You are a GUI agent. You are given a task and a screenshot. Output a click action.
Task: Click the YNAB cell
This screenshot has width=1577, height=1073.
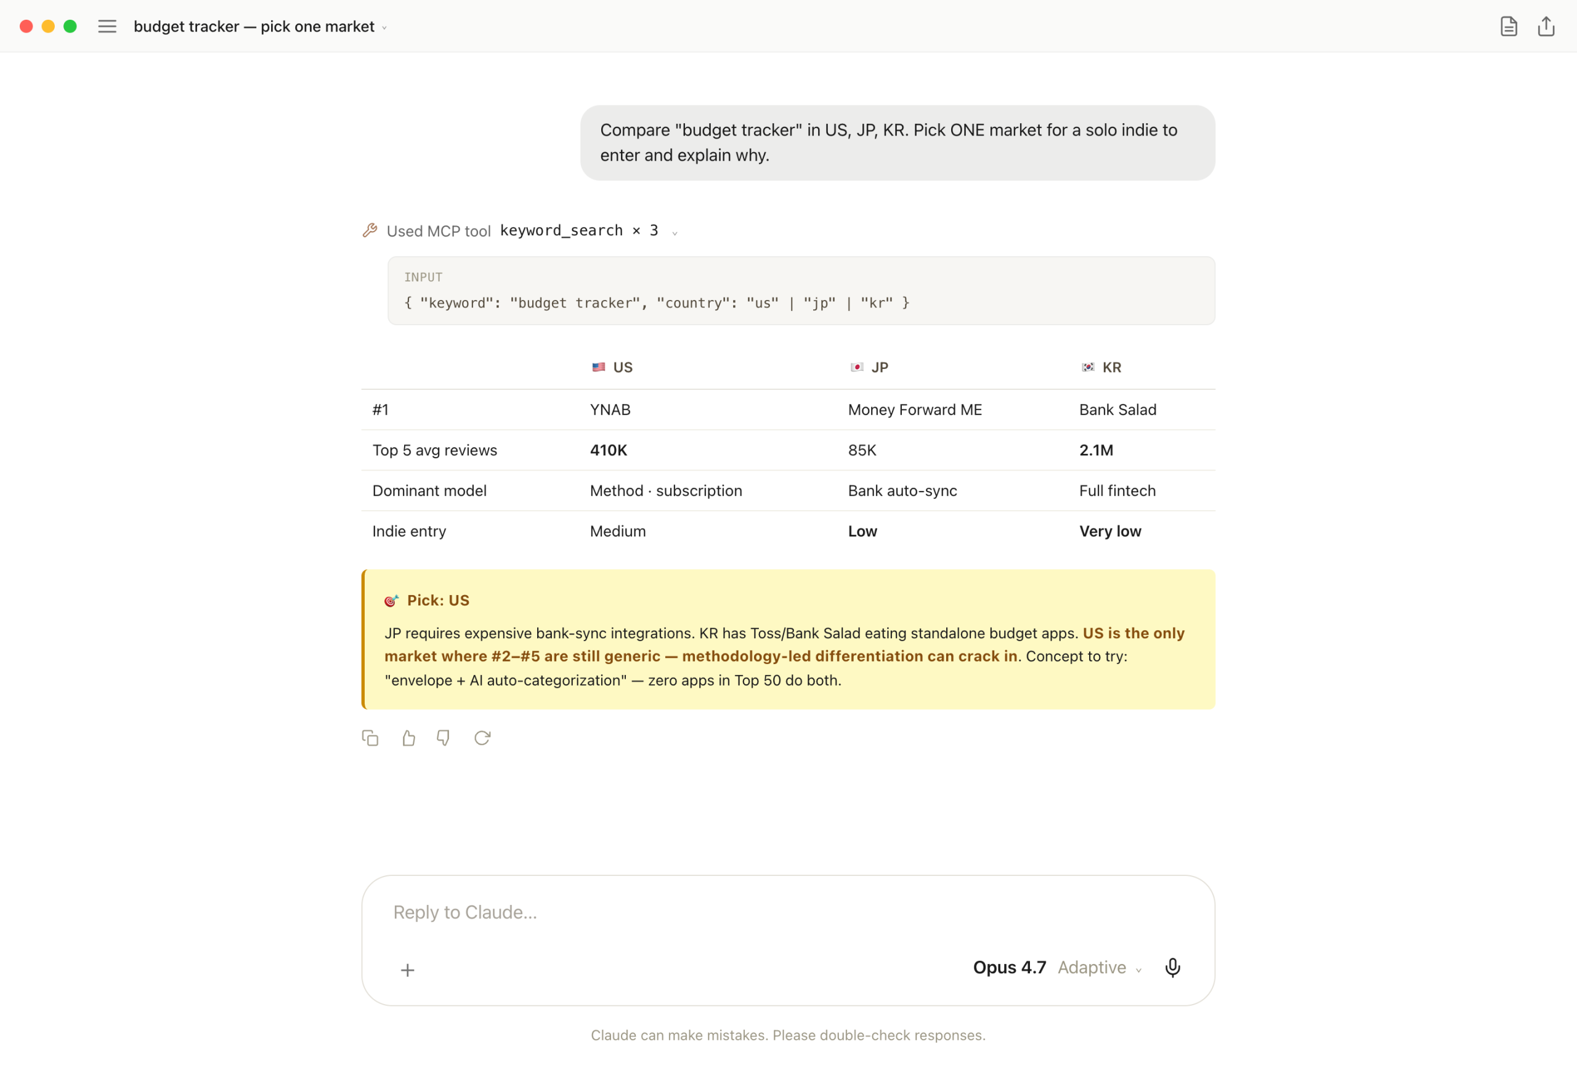(x=610, y=410)
